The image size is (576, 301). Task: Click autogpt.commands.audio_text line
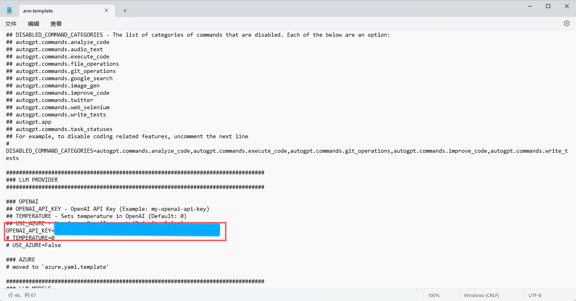coord(54,49)
